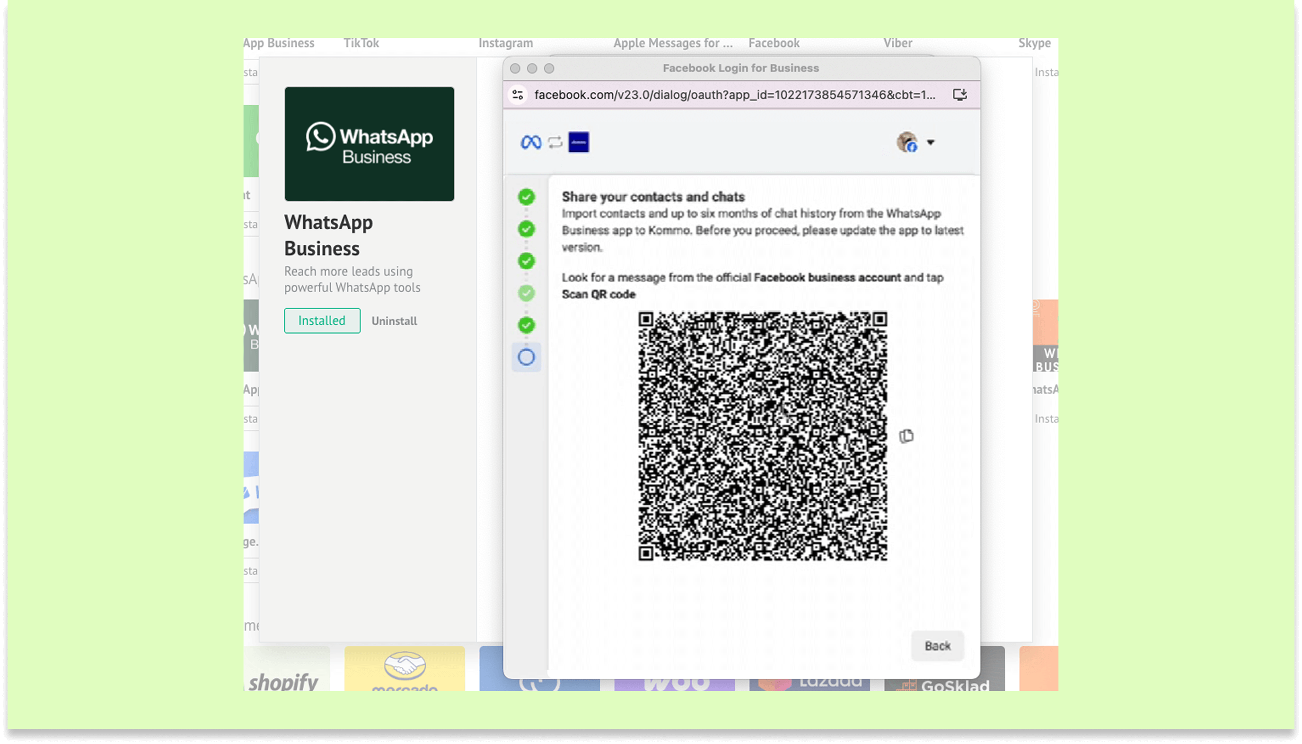This screenshot has height=744, width=1302.
Task: Open the TikTok tab
Action: [361, 43]
